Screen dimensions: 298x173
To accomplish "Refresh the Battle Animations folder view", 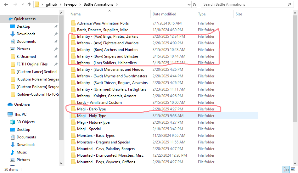I will coord(194,4).
